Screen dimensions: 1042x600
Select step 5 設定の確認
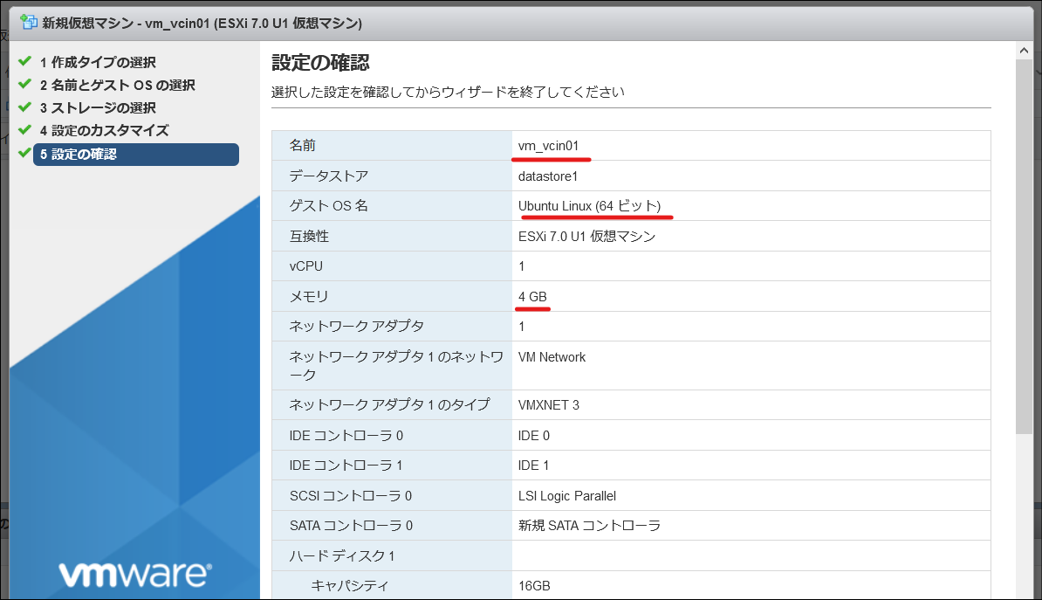coord(135,155)
